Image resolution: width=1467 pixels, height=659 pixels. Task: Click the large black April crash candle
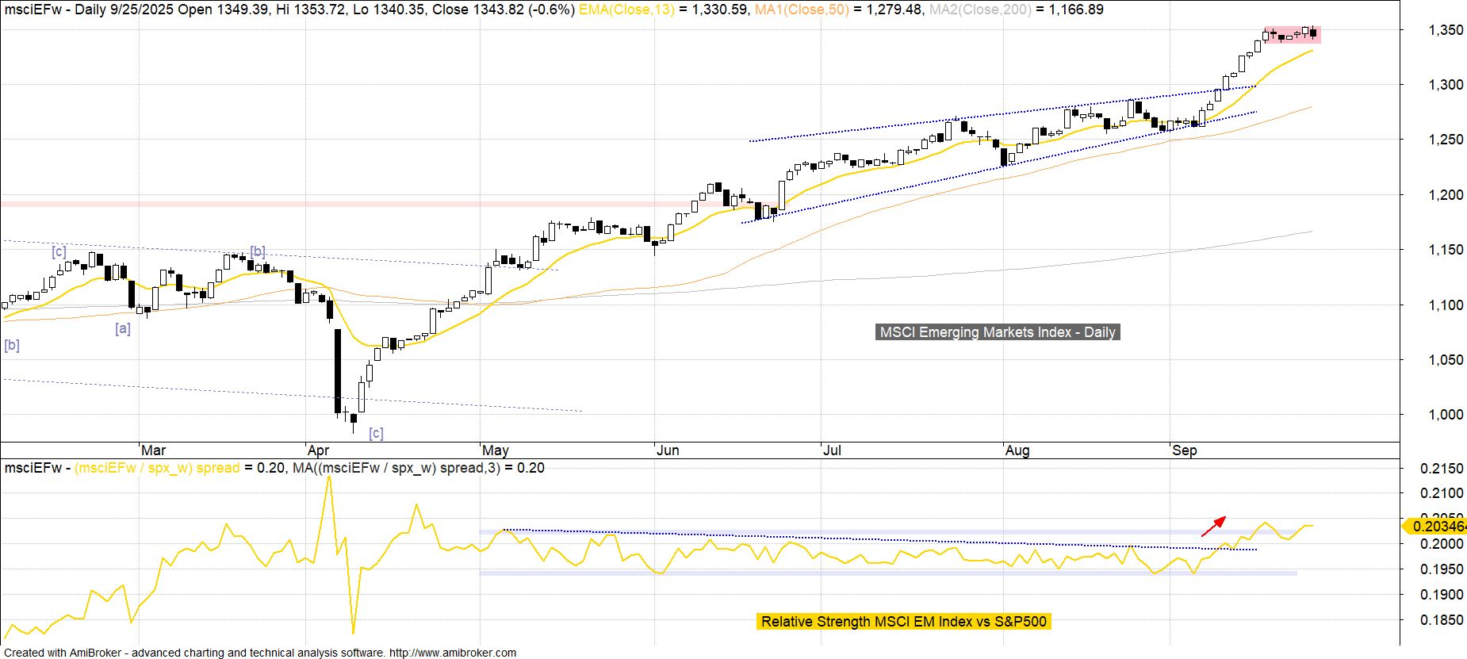pos(338,371)
